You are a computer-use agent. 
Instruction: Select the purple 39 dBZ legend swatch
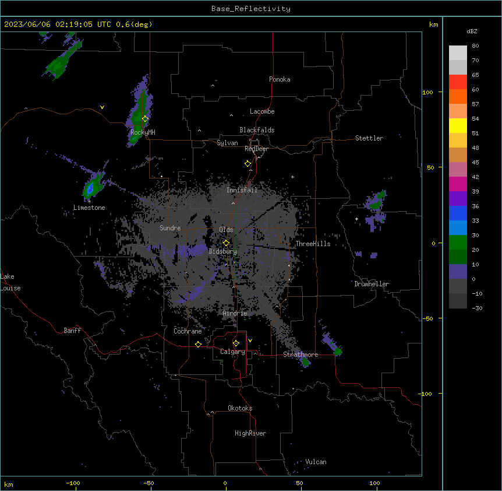[458, 198]
